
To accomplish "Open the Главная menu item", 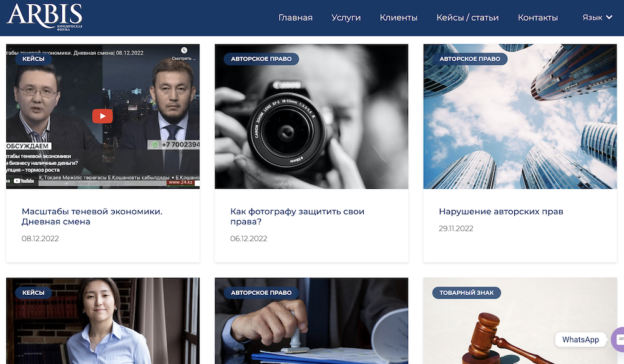I will [x=295, y=17].
